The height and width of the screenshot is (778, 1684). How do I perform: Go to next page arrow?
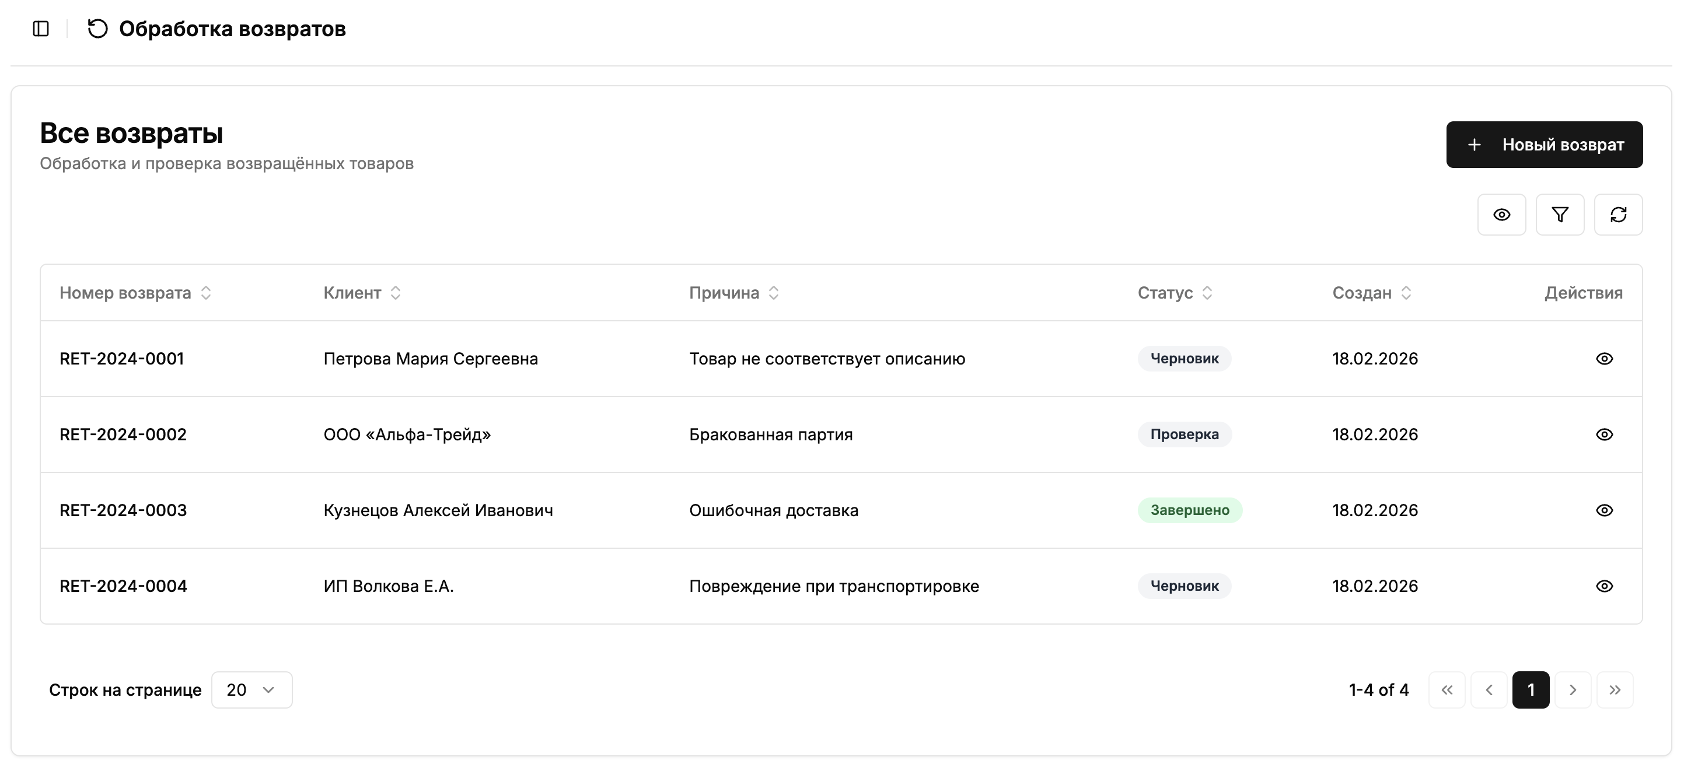[1572, 690]
